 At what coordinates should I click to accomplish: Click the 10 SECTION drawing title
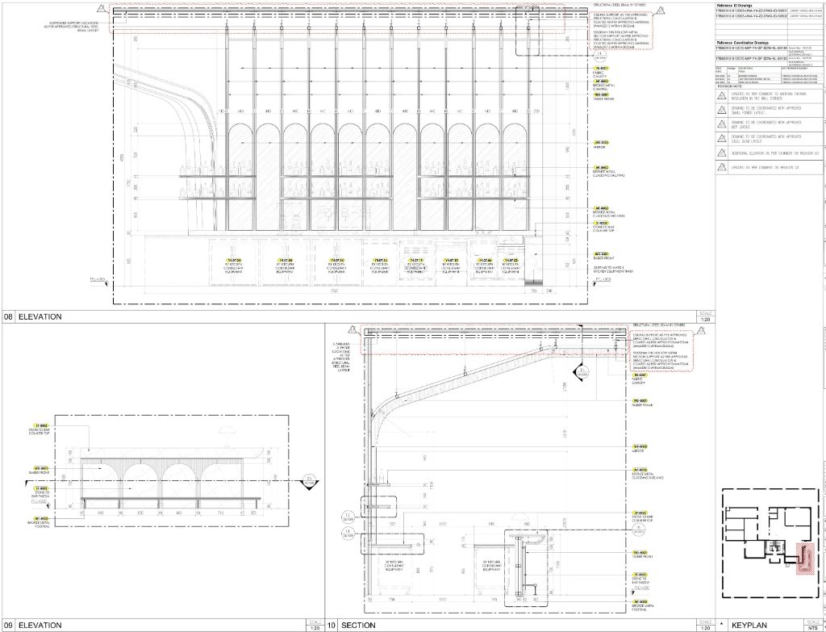point(352,626)
